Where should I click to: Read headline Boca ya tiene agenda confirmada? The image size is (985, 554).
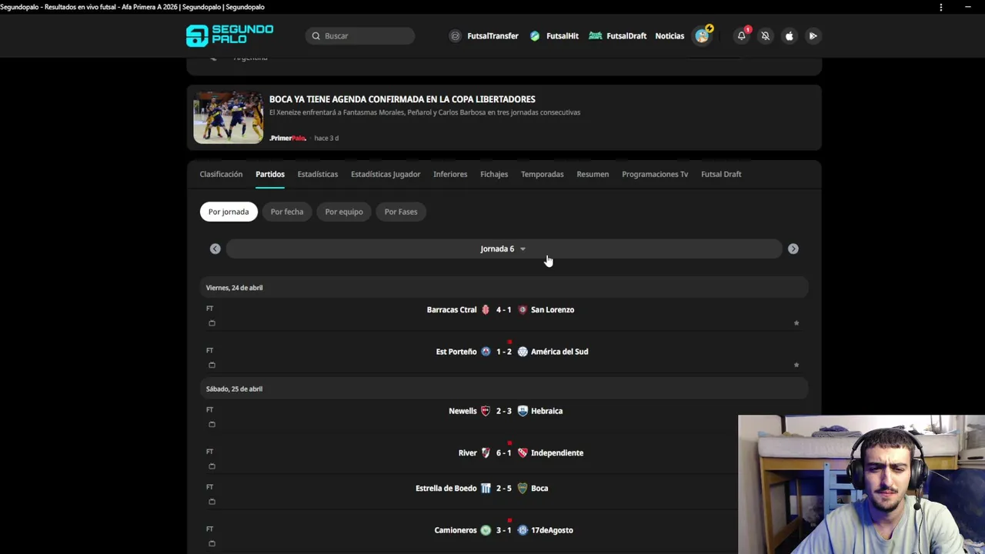click(402, 99)
